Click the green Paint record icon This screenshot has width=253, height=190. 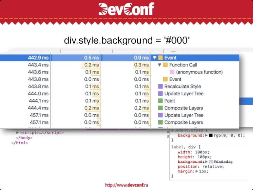click(x=160, y=101)
